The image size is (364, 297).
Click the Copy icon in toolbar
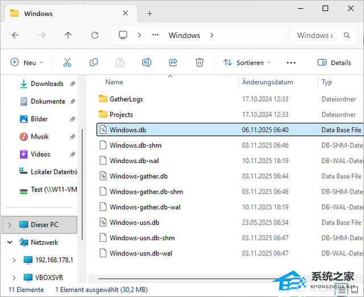pyautogui.click(x=94, y=62)
